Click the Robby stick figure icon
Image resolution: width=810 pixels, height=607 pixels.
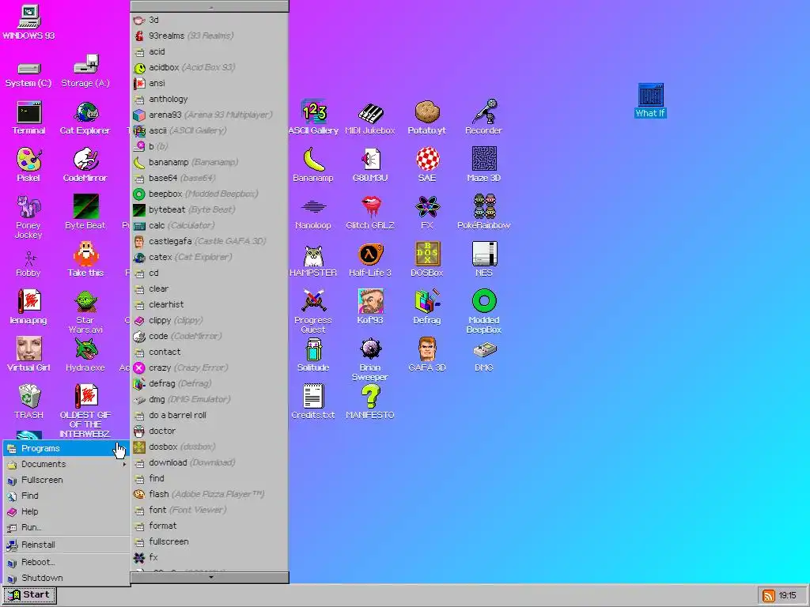point(28,264)
